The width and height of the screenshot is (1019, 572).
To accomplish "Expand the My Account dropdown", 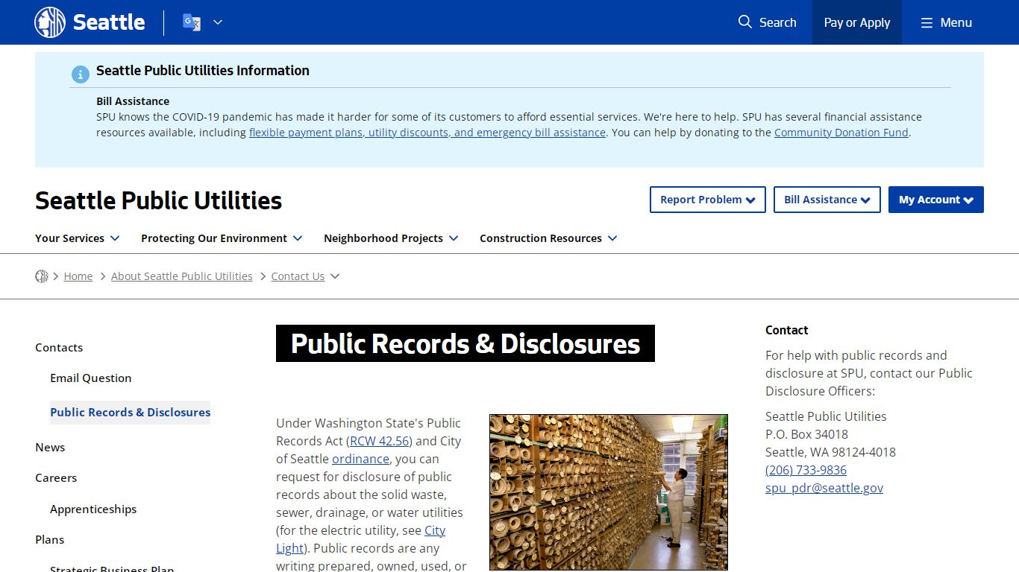I will (936, 200).
